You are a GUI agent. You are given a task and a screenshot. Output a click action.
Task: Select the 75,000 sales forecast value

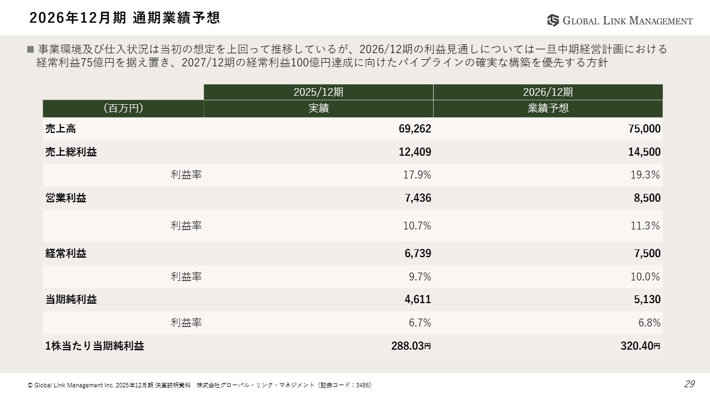pyautogui.click(x=644, y=129)
